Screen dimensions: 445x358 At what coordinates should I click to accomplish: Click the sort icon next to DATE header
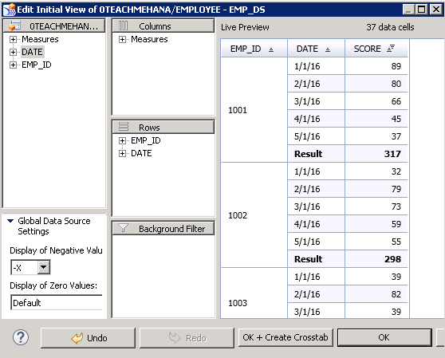click(328, 49)
